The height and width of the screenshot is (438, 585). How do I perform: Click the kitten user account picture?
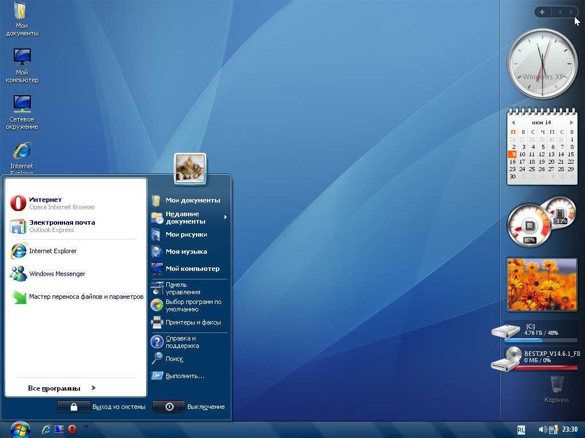pos(190,169)
